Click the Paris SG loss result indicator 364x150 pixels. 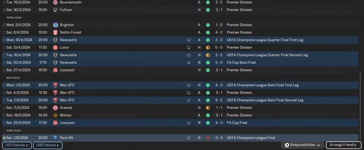click(208, 138)
